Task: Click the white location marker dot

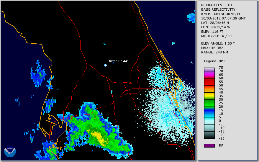Action: coord(105,65)
